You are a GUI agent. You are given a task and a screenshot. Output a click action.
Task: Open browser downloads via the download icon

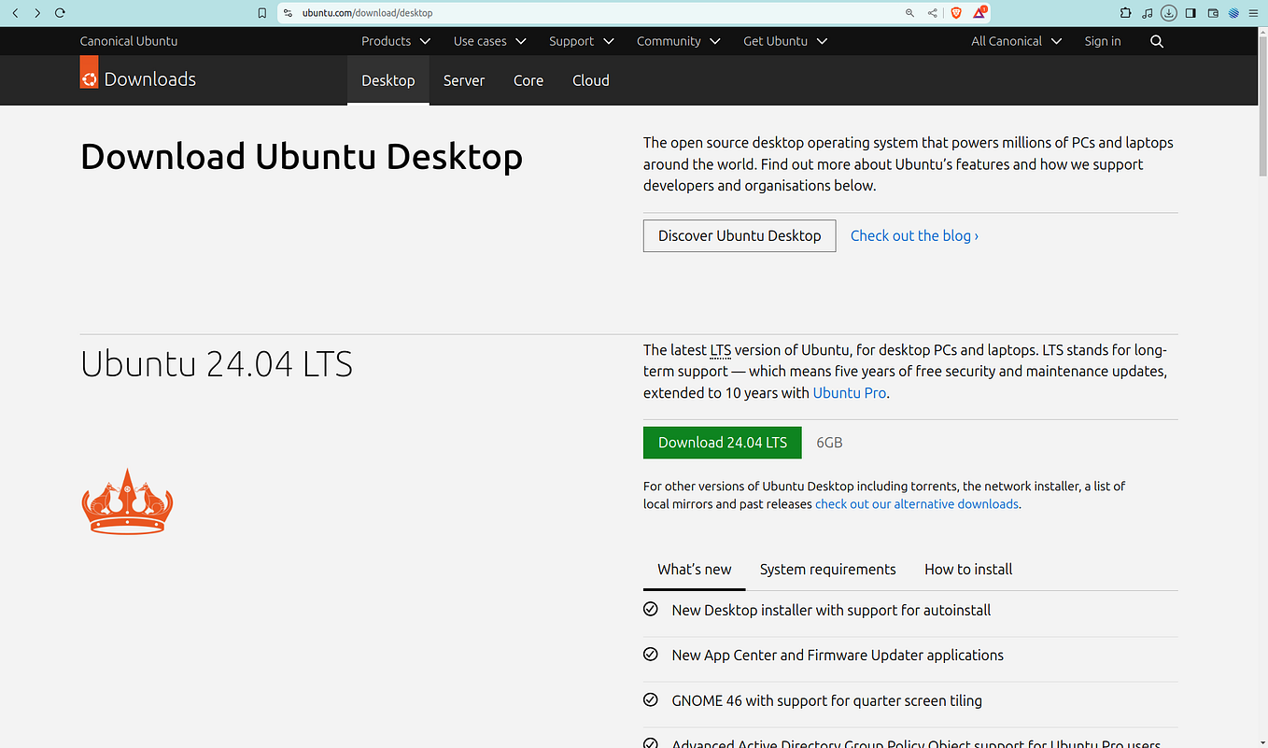(x=1168, y=13)
